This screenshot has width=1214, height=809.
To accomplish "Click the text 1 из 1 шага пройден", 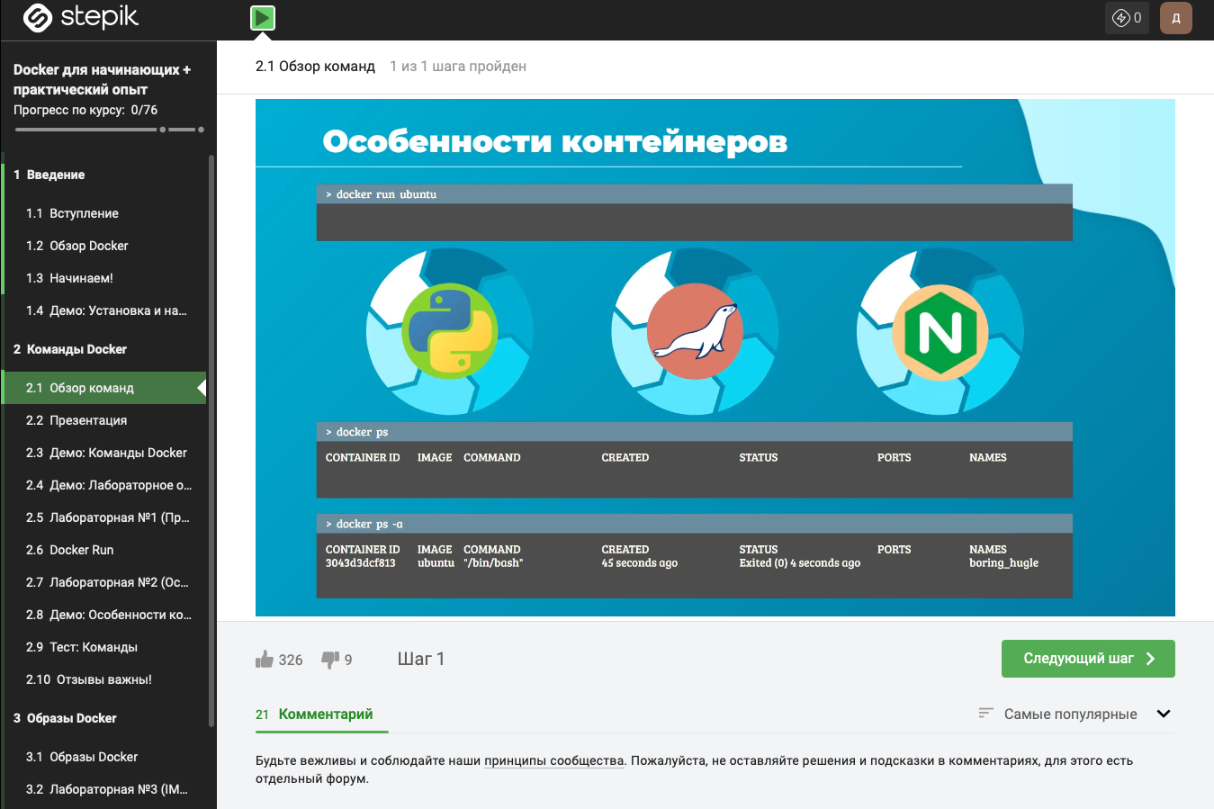I will (x=458, y=66).
